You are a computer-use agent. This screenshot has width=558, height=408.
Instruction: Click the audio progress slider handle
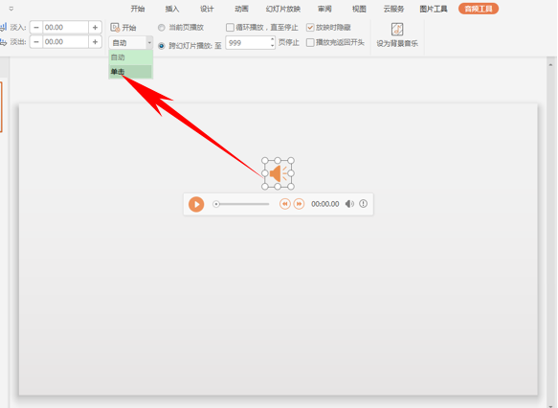click(215, 204)
